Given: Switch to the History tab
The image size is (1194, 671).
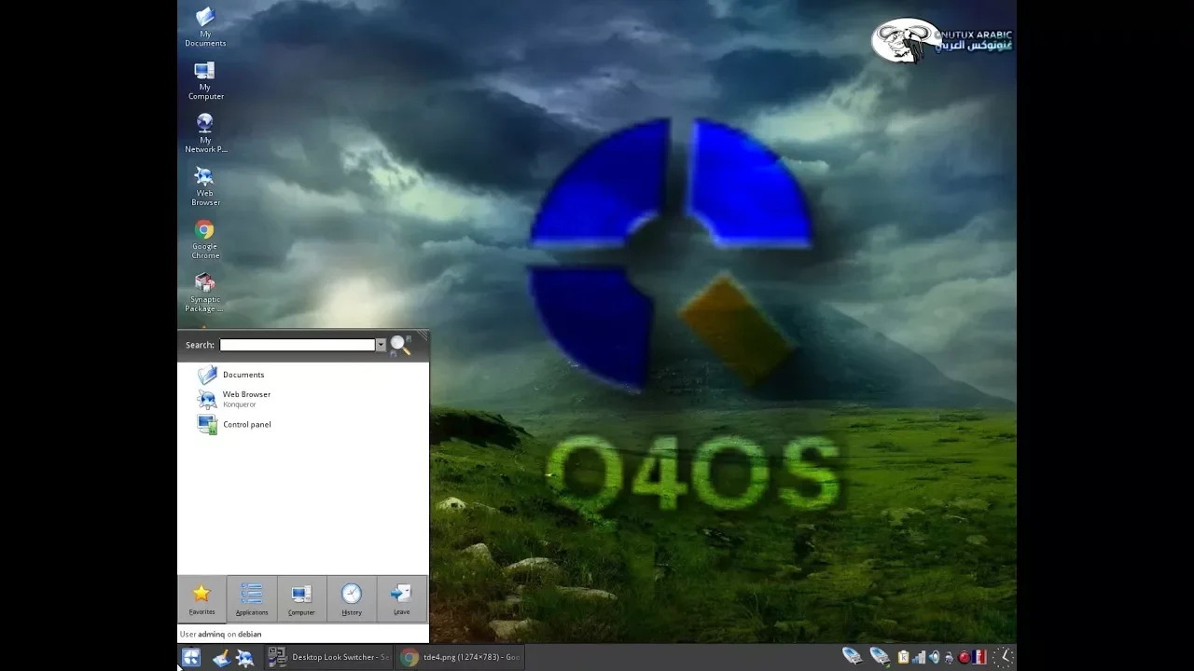Looking at the screenshot, I should click(352, 598).
